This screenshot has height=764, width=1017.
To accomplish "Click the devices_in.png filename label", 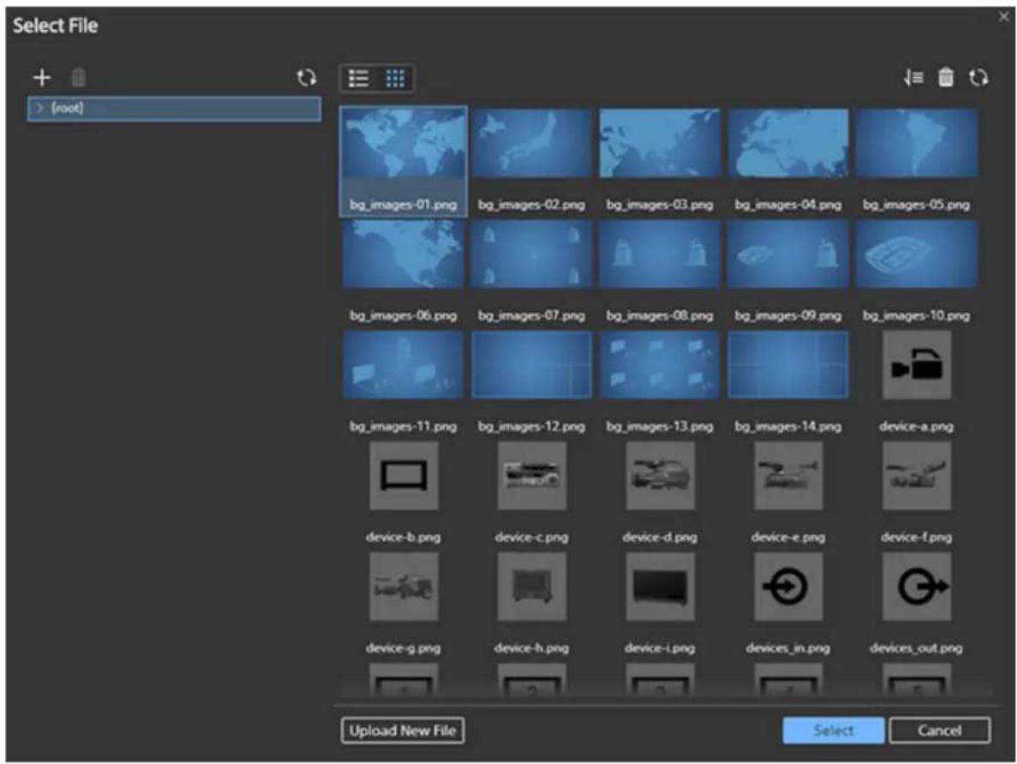I will (x=789, y=648).
